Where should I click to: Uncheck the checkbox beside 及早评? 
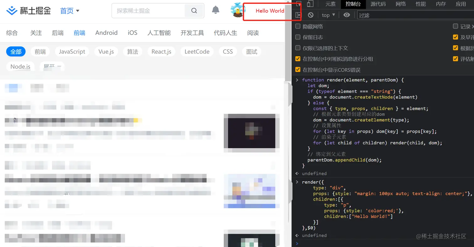click(x=456, y=37)
